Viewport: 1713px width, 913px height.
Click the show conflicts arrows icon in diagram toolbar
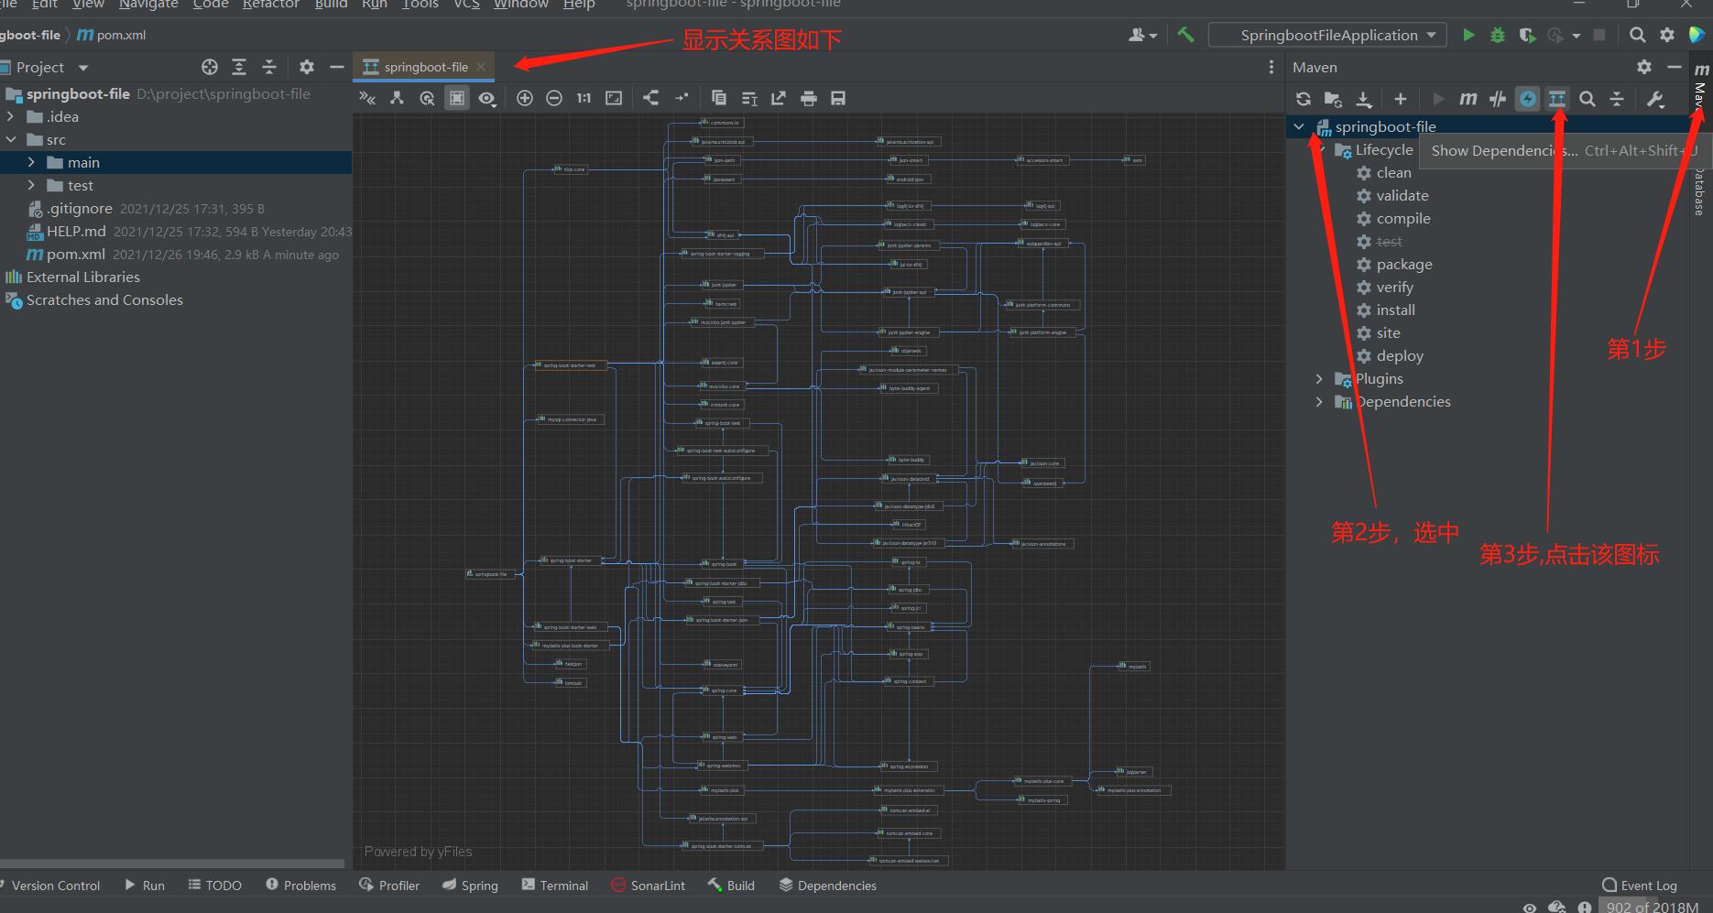point(366,98)
